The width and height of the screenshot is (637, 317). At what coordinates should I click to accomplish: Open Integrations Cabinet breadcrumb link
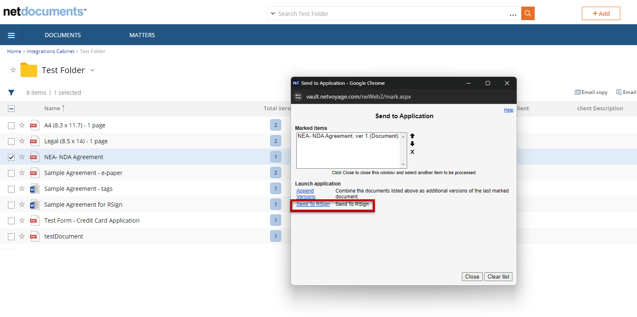point(51,51)
